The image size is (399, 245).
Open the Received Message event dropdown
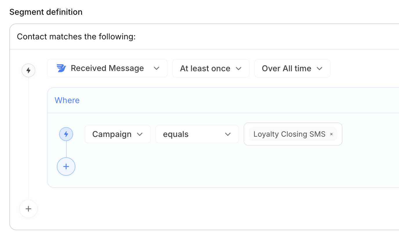coord(107,68)
